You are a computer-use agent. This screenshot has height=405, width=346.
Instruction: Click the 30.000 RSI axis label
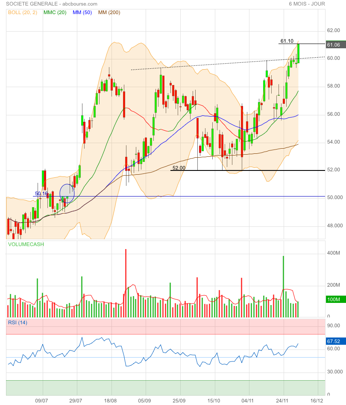[334, 371]
